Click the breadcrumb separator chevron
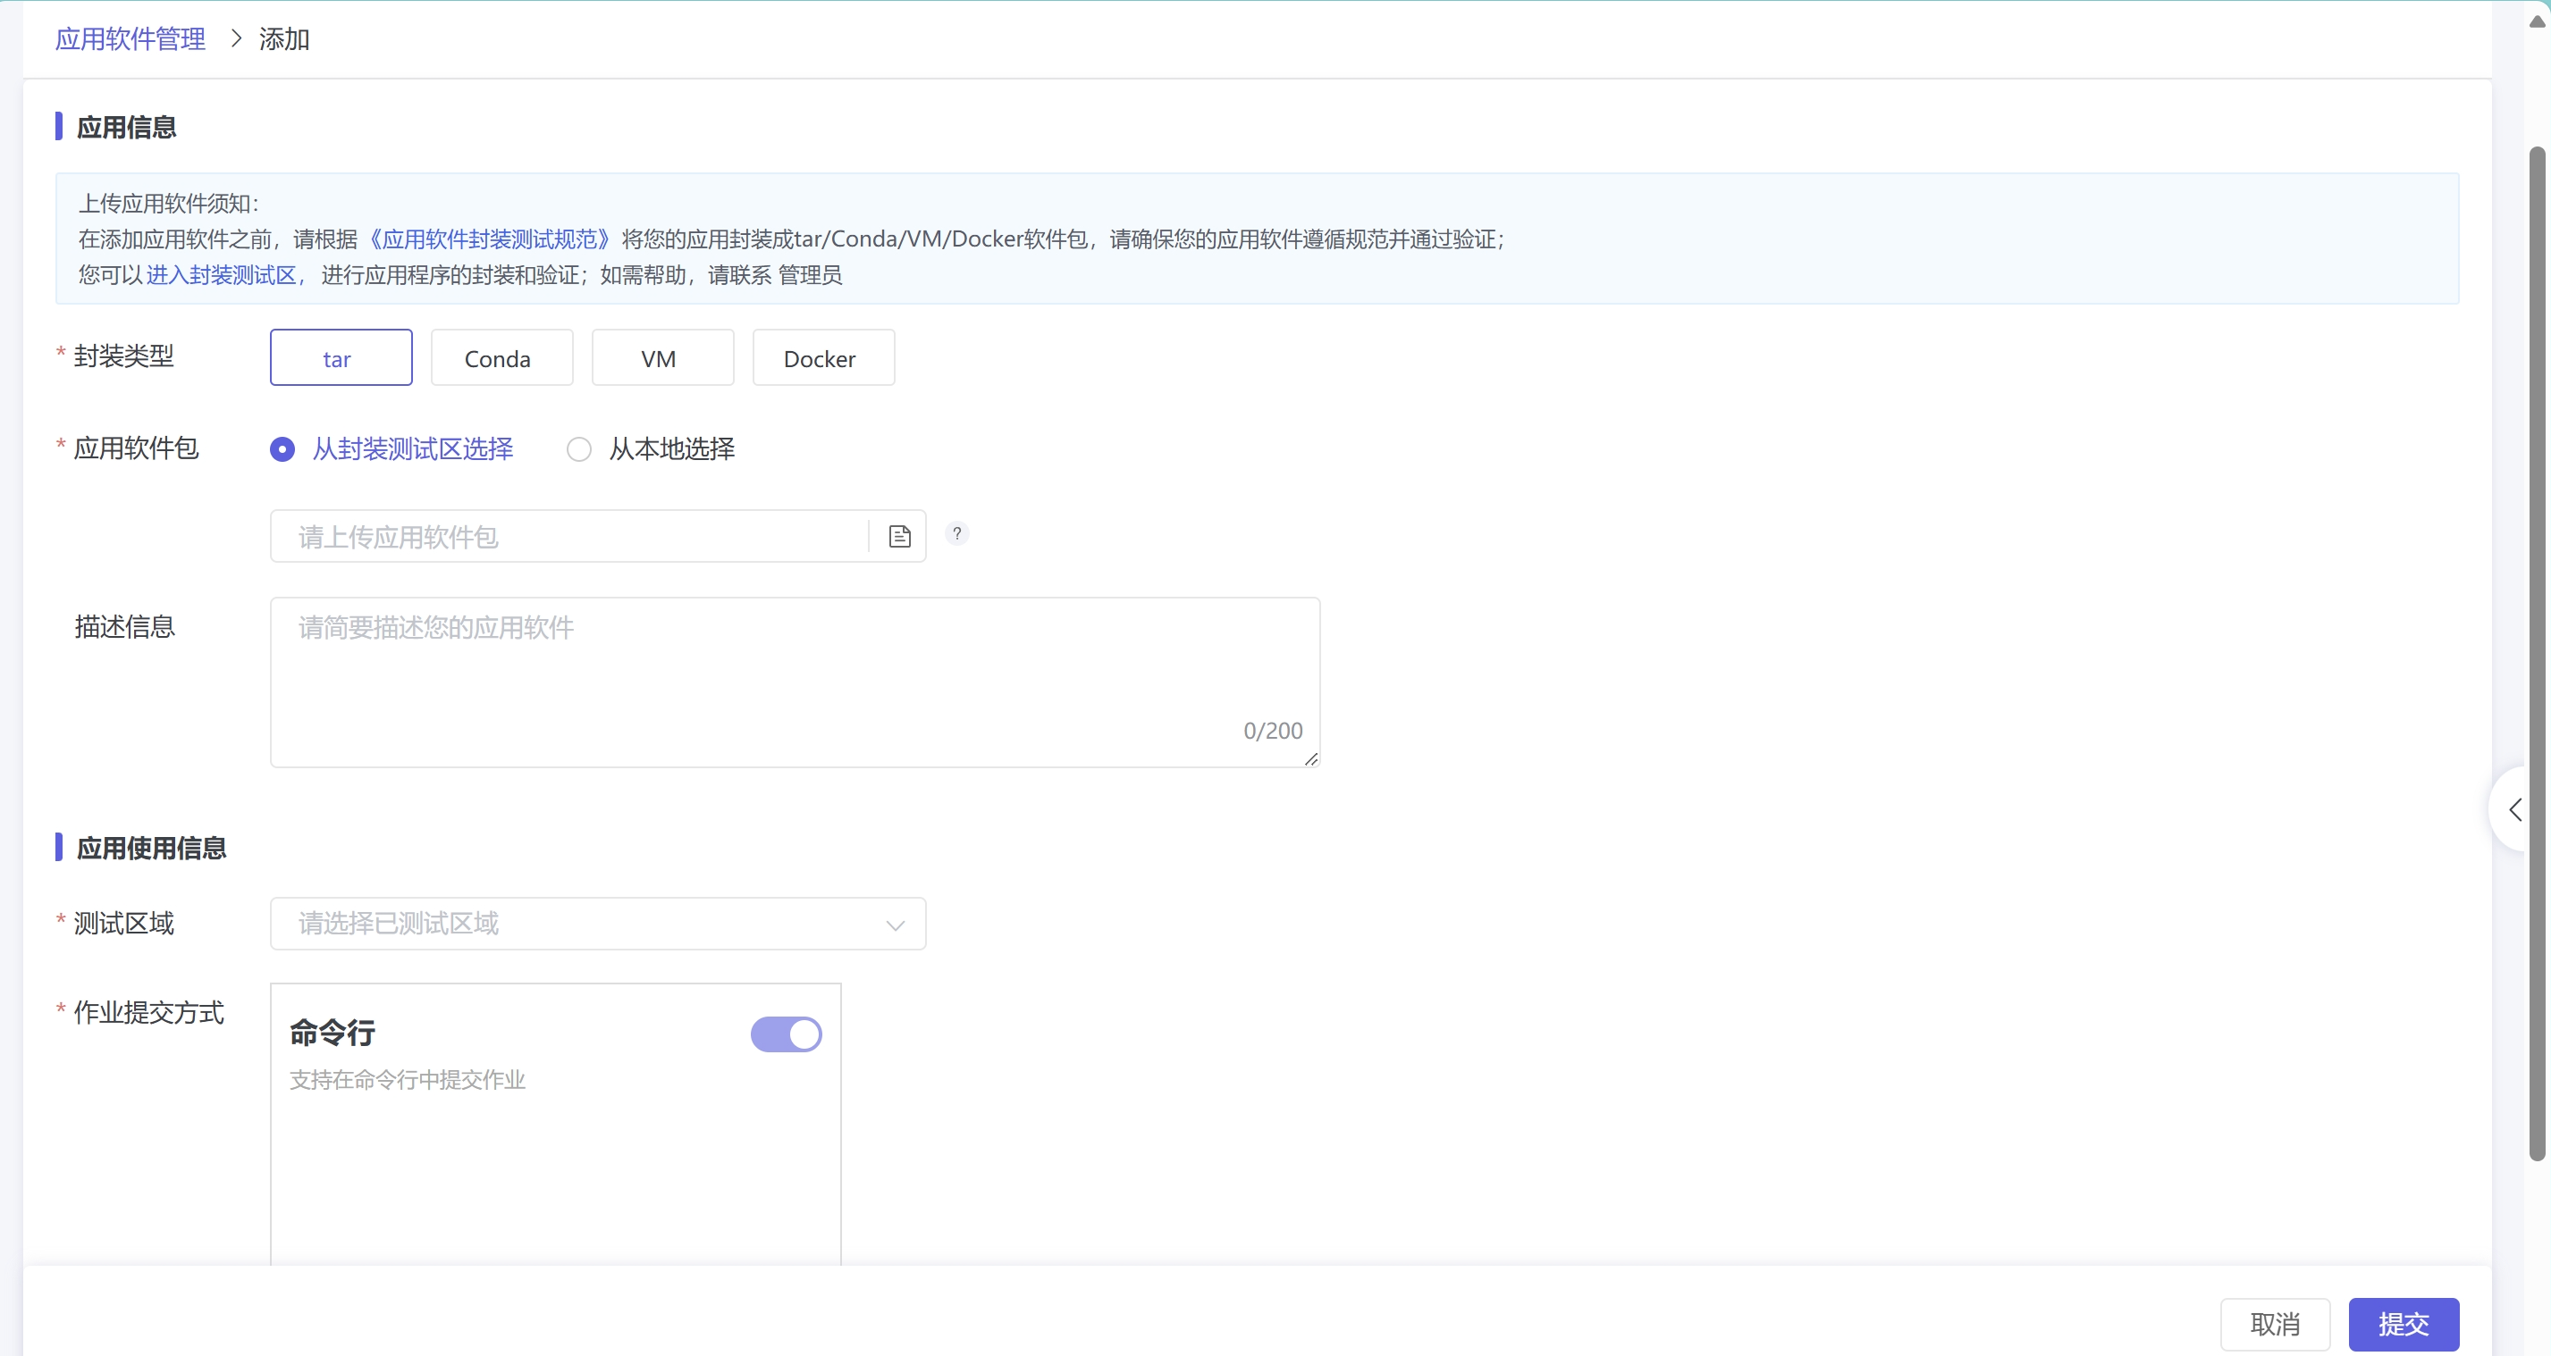The width and height of the screenshot is (2551, 1356). (x=236, y=38)
